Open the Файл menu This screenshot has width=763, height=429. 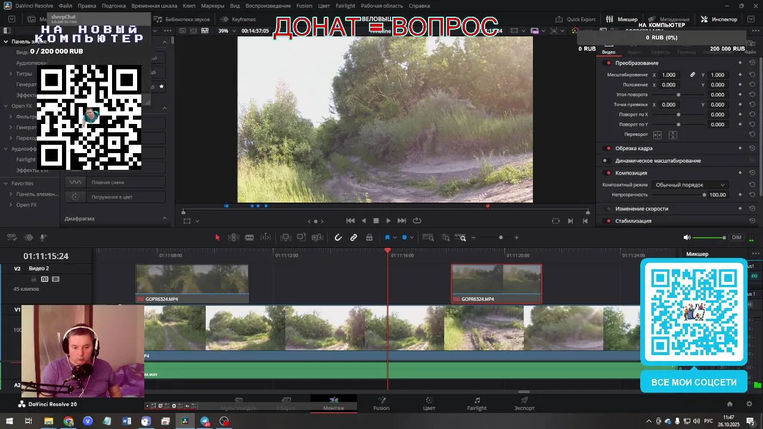(x=66, y=6)
